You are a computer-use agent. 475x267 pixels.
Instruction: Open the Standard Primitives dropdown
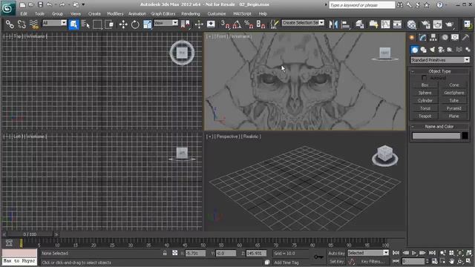tap(440, 60)
